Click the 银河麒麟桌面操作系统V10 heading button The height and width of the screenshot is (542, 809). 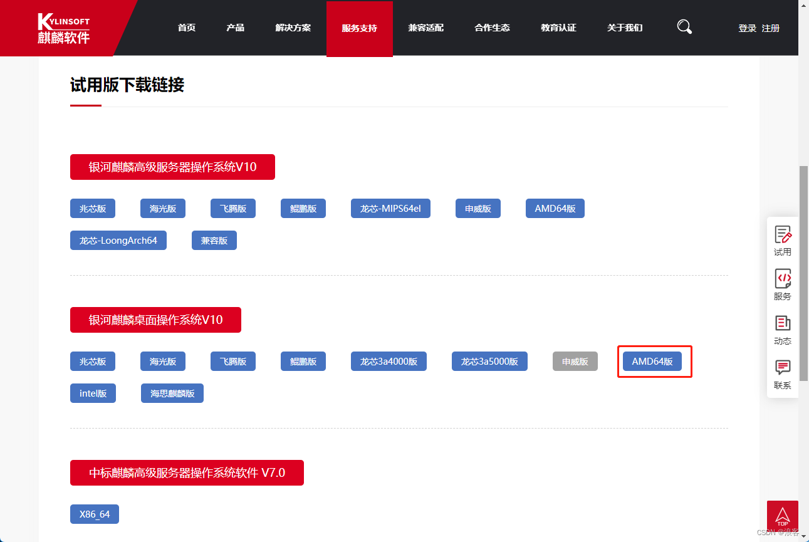click(x=155, y=320)
